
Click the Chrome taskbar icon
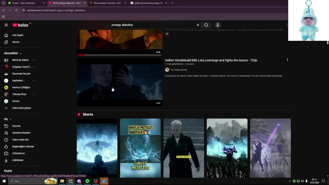(x=71, y=181)
